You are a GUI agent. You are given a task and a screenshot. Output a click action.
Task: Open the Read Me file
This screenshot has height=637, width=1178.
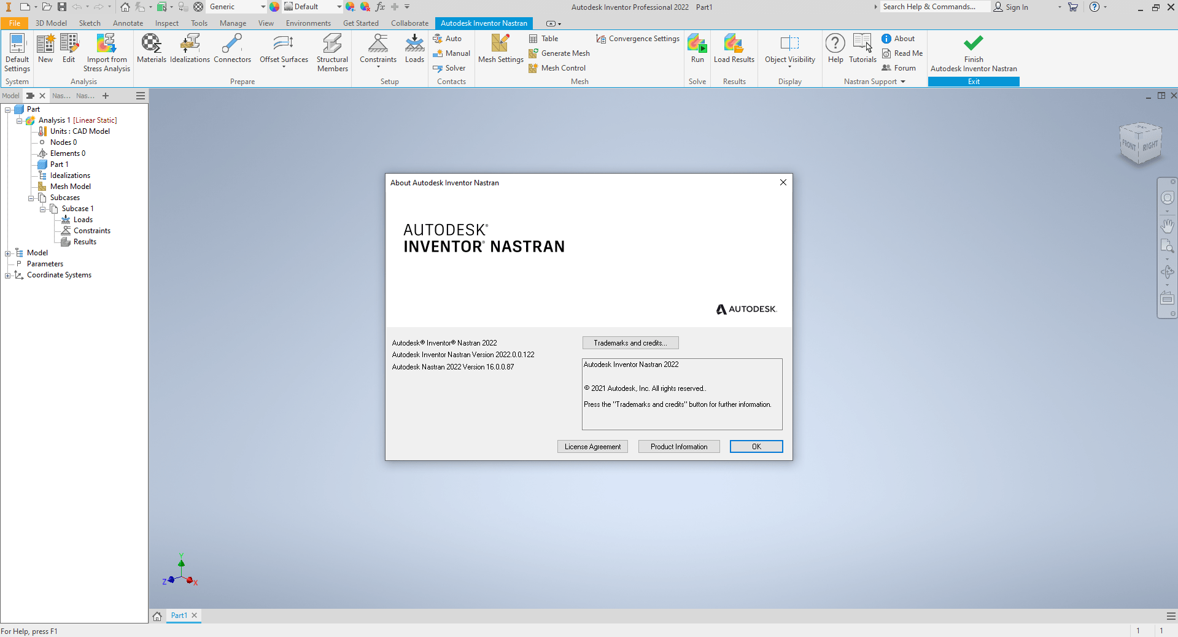pyautogui.click(x=902, y=53)
